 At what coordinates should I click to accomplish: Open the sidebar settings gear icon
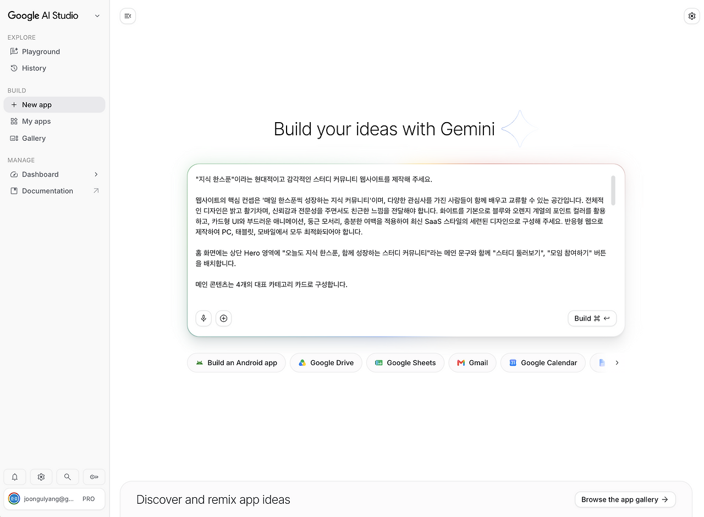(x=41, y=477)
